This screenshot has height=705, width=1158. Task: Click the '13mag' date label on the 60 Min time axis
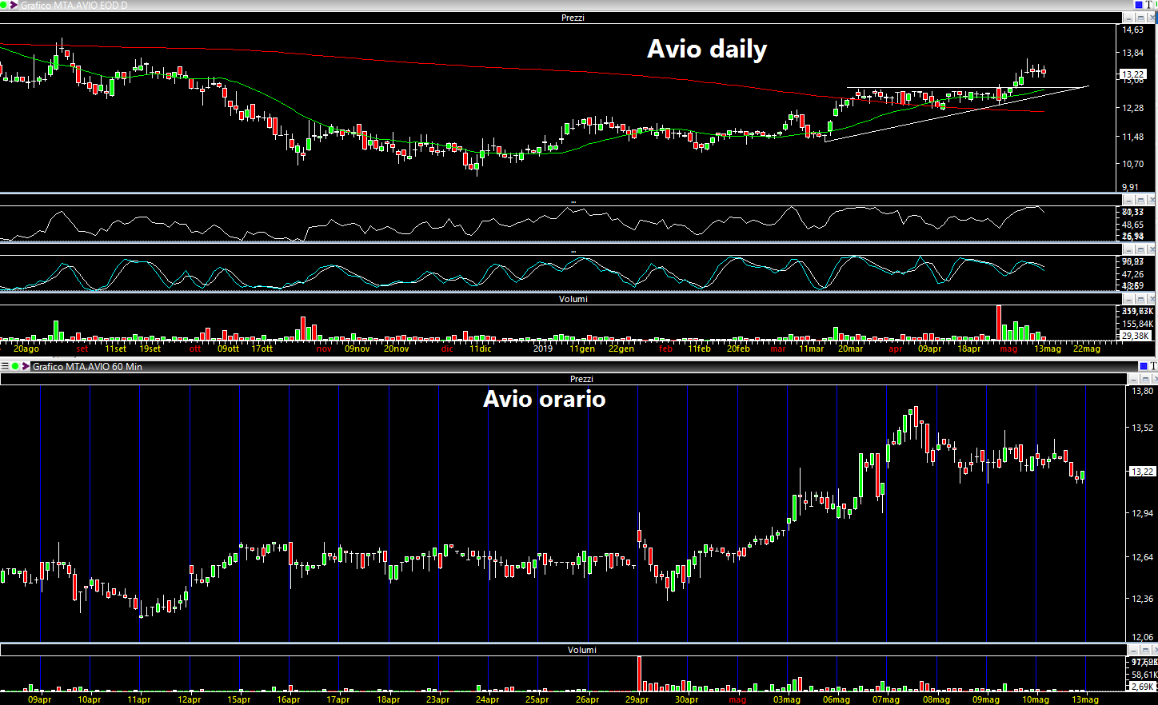(1085, 699)
